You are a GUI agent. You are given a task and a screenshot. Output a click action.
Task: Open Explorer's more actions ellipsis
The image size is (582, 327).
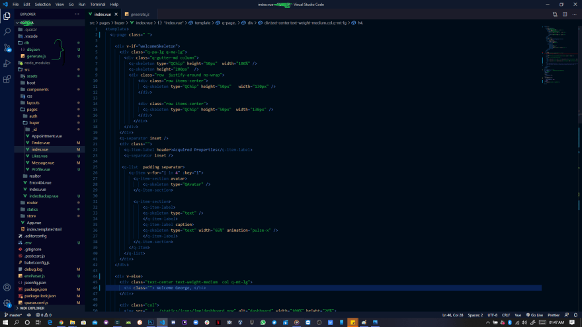click(77, 14)
